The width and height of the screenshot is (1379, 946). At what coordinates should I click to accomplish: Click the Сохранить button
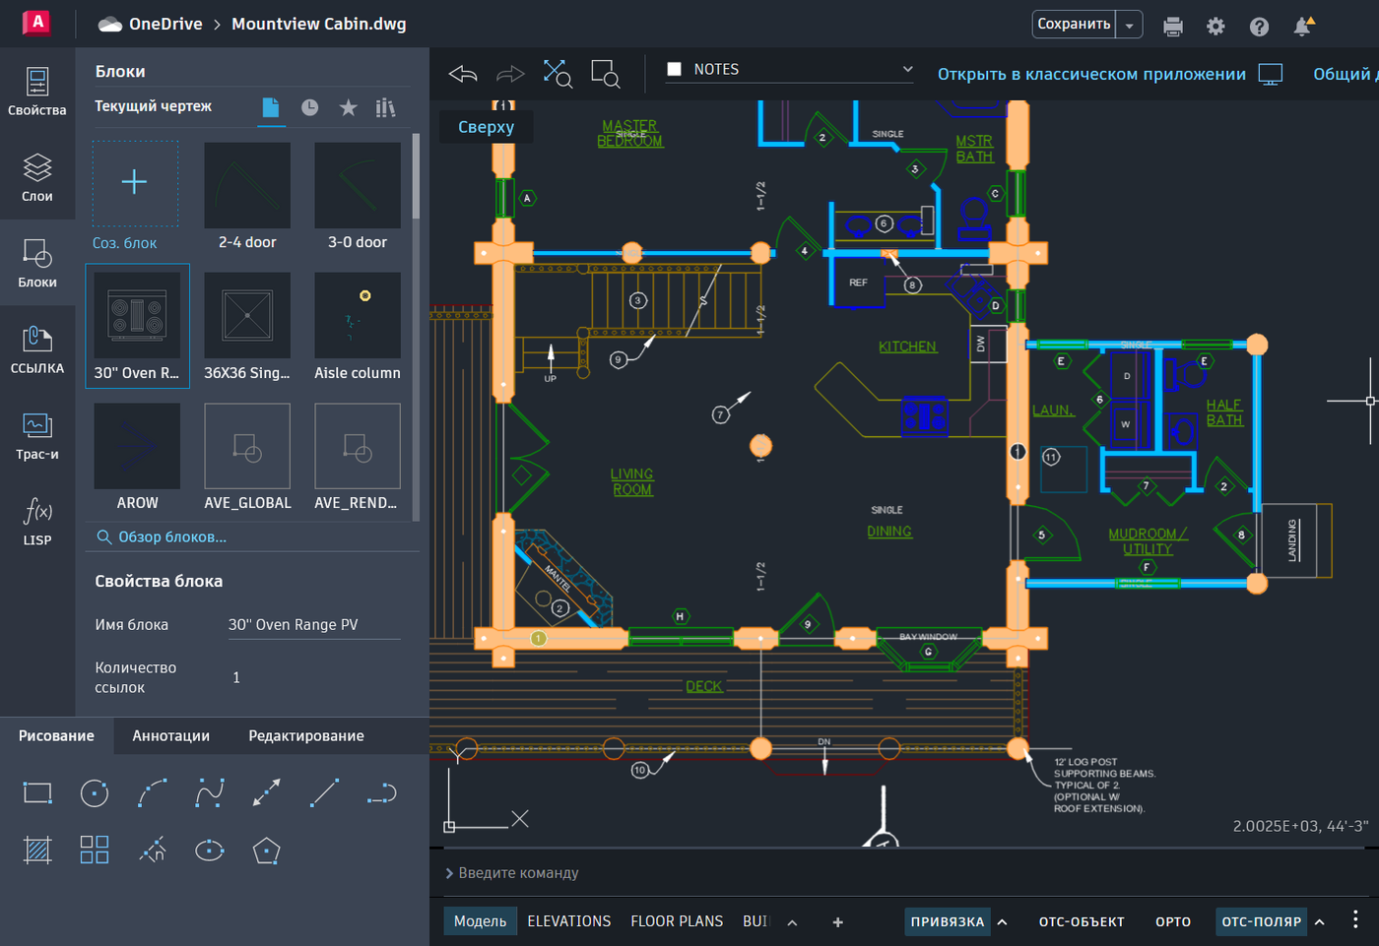coord(1074,25)
